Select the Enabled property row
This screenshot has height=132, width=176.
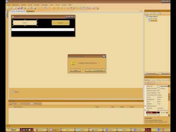157,104
